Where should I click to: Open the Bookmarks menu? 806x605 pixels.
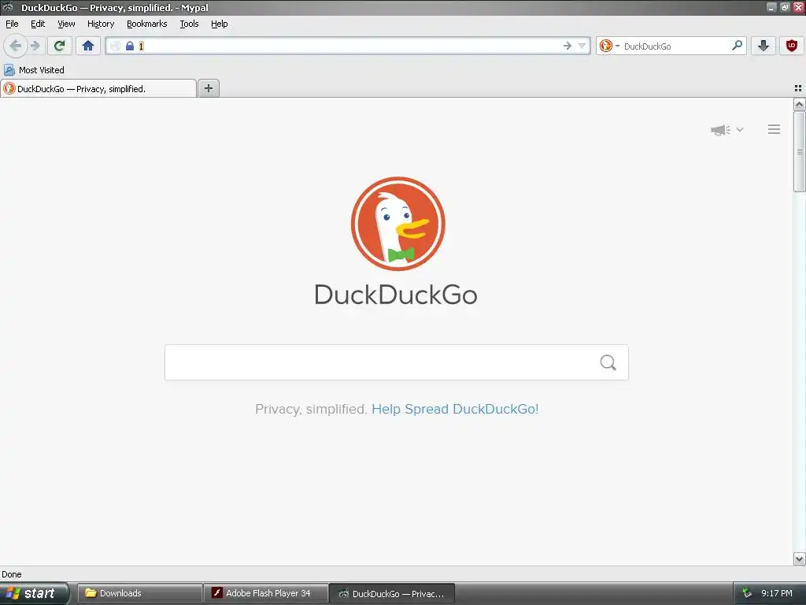point(147,24)
